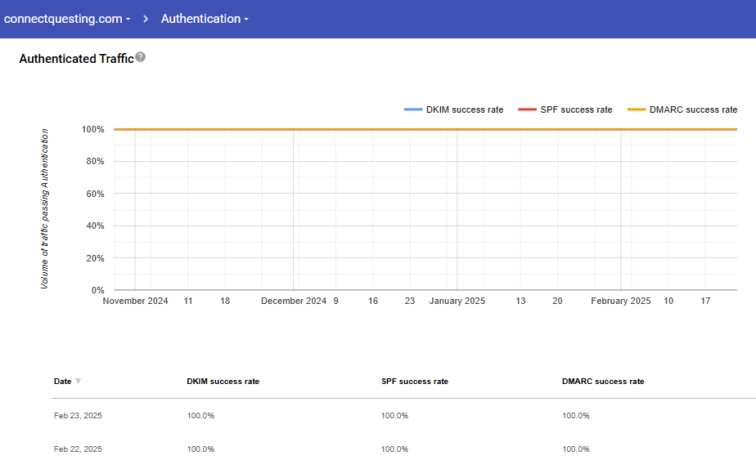Image resolution: width=756 pixels, height=469 pixels.
Task: Click the blue DKIM legend line swatch
Action: (413, 109)
